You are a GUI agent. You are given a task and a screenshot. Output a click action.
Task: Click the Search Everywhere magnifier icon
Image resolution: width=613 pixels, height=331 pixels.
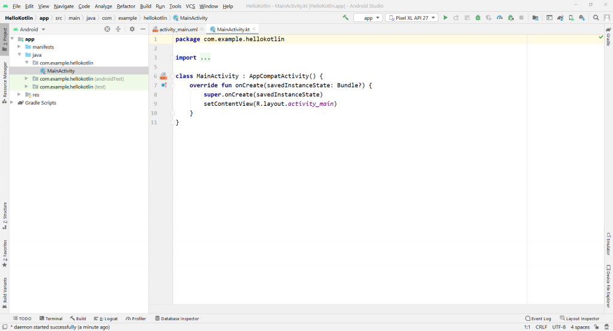coord(596,18)
